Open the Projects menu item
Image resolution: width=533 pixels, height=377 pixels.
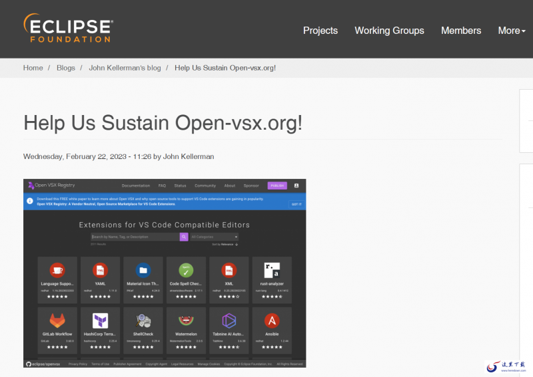click(320, 31)
